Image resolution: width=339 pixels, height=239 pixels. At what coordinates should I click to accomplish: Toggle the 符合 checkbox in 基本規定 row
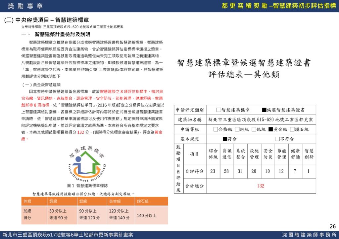click(225, 139)
